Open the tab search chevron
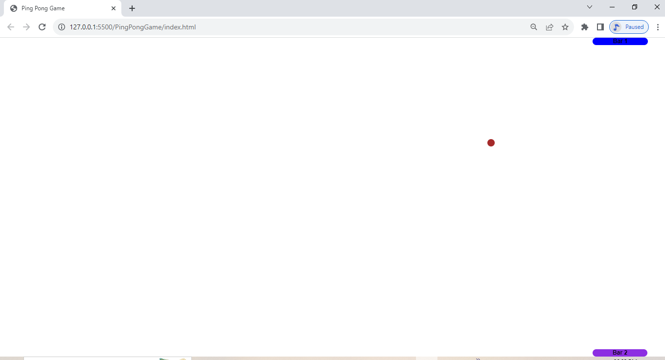The width and height of the screenshot is (665, 360). 589,7
